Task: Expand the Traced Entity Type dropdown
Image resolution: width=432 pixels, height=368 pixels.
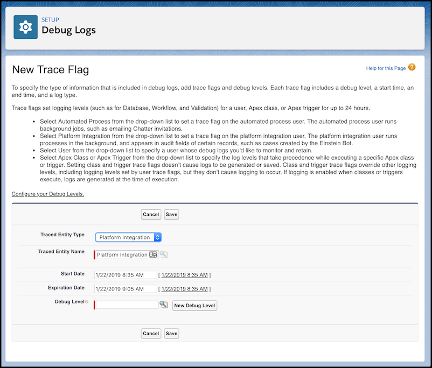Action: 128,237
